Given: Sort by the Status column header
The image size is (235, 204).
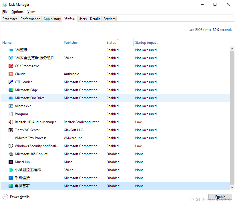Looking at the screenshot, I should tap(119, 43).
